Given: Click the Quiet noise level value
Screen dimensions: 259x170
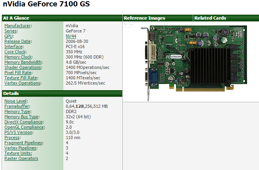Looking at the screenshot, I should point(71,101).
